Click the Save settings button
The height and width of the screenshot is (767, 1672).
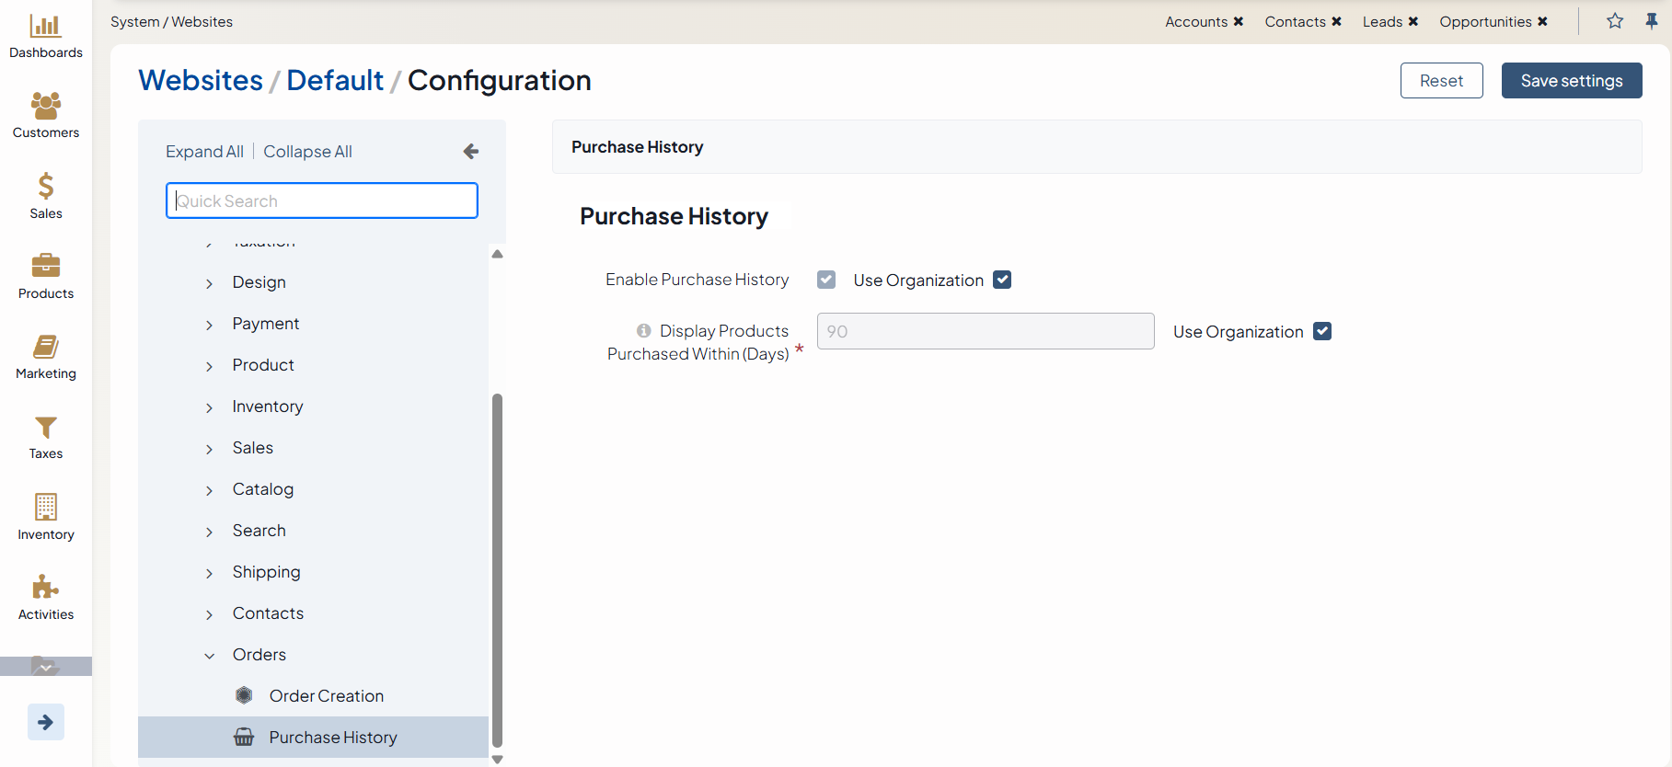tap(1571, 81)
